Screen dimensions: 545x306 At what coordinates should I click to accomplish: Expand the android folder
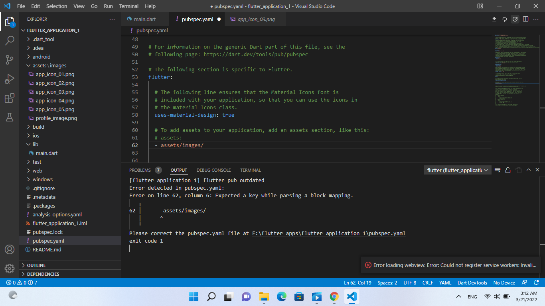pos(70,57)
